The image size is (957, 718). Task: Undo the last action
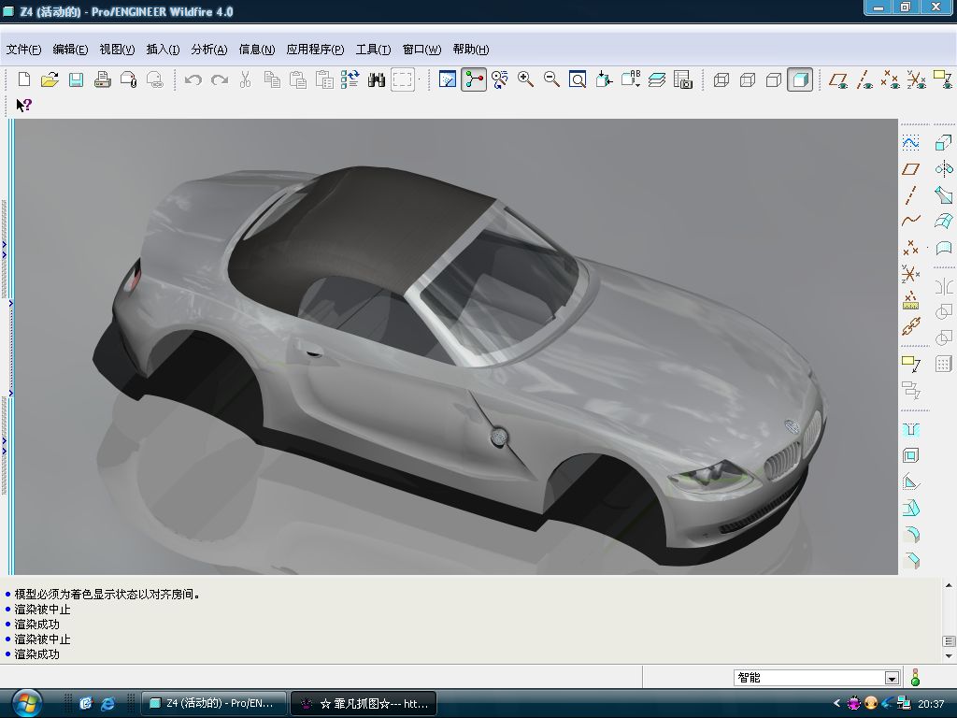pos(193,79)
